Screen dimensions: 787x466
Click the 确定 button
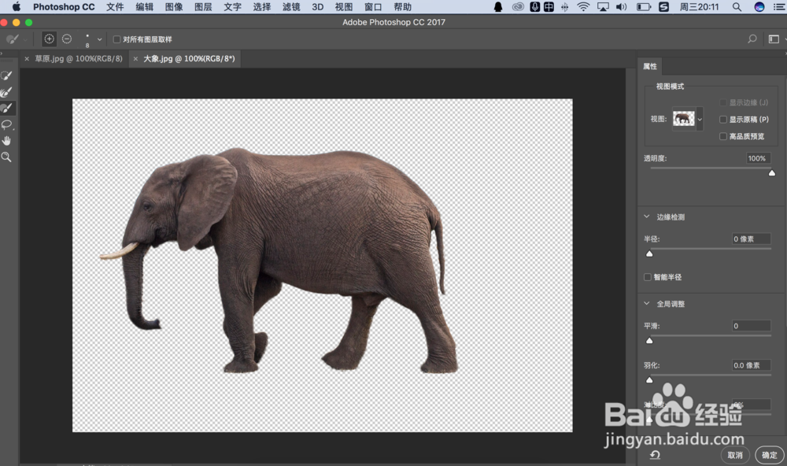(x=770, y=455)
